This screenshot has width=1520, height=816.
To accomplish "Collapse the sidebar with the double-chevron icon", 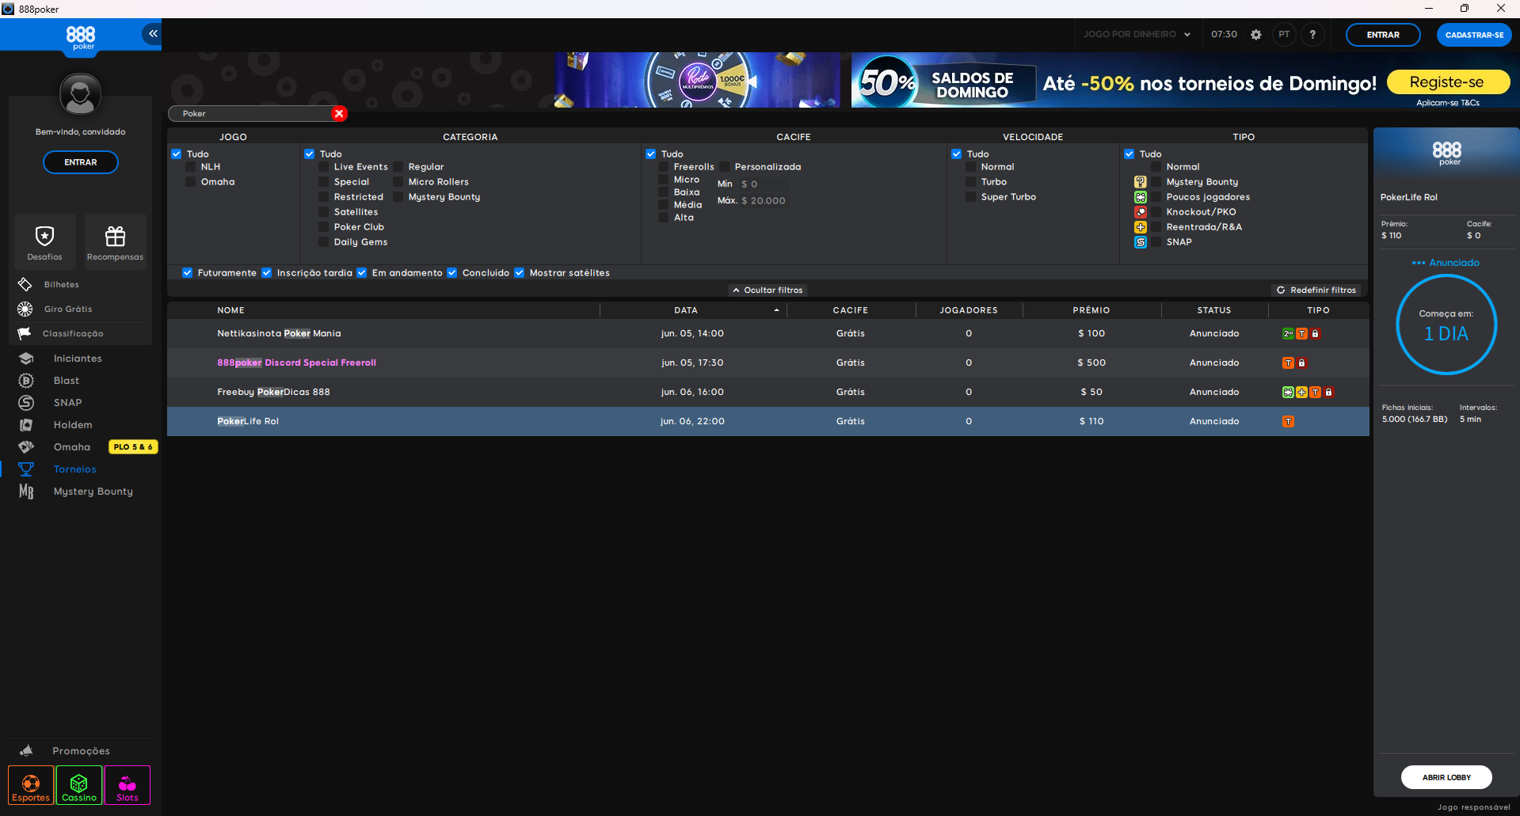I will point(152,34).
